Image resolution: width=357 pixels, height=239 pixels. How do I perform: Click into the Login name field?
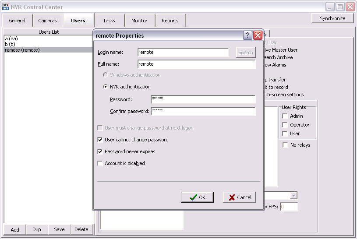[x=183, y=52]
